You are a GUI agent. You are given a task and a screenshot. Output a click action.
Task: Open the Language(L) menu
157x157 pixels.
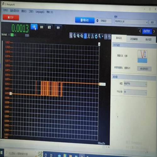point(40,12)
